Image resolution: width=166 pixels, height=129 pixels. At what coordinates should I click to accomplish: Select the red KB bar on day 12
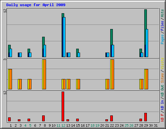pyautogui.click(x=63, y=106)
